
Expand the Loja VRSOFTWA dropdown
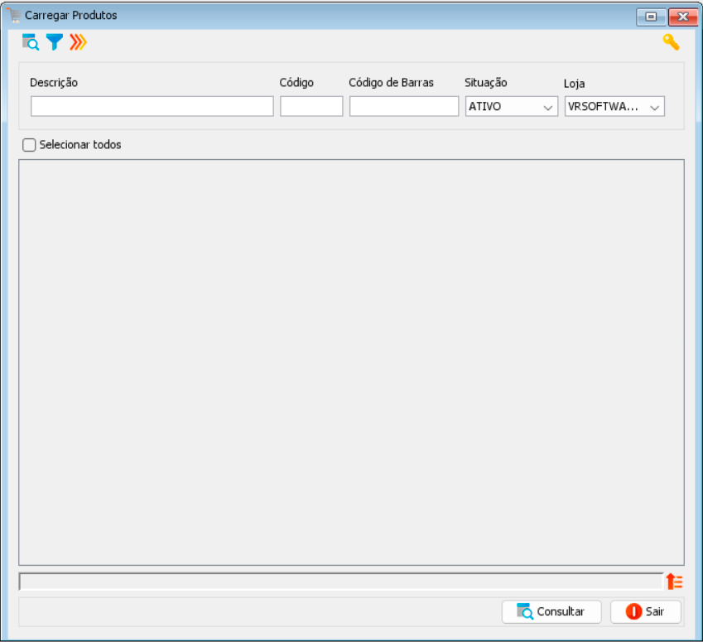(614, 106)
